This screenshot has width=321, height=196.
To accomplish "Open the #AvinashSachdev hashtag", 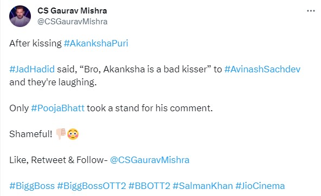I will pos(262,69).
